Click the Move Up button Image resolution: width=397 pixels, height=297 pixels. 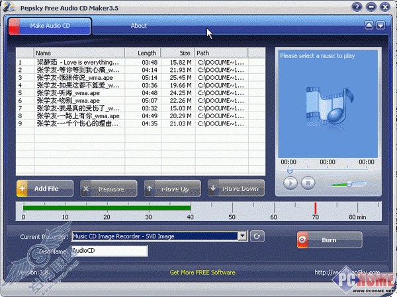tap(173, 188)
